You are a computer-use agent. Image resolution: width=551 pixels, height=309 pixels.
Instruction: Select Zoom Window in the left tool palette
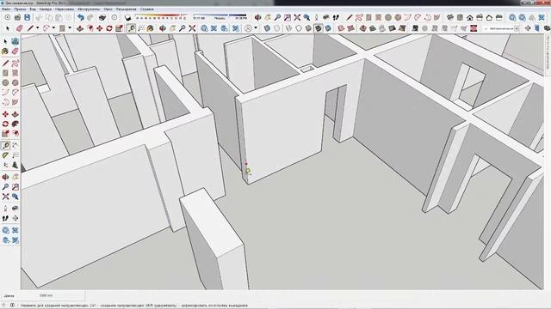(x=15, y=187)
